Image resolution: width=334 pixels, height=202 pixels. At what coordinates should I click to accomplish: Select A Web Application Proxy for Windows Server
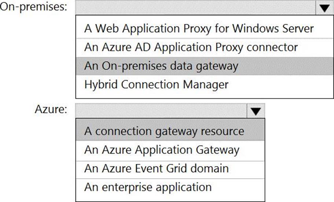[199, 28]
